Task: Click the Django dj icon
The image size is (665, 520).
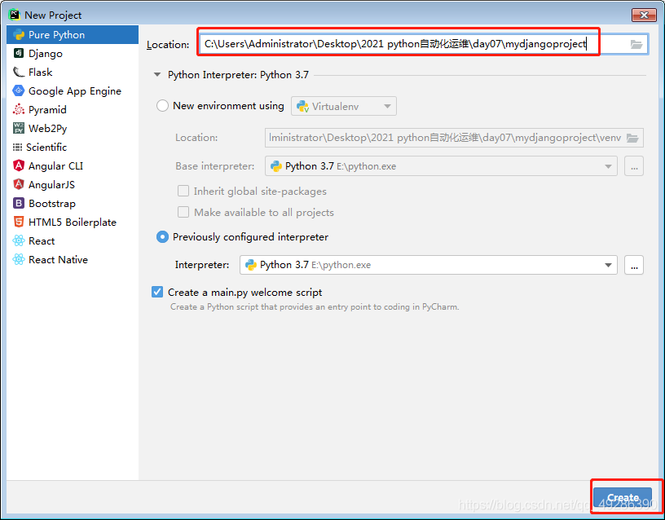Action: pyautogui.click(x=19, y=53)
